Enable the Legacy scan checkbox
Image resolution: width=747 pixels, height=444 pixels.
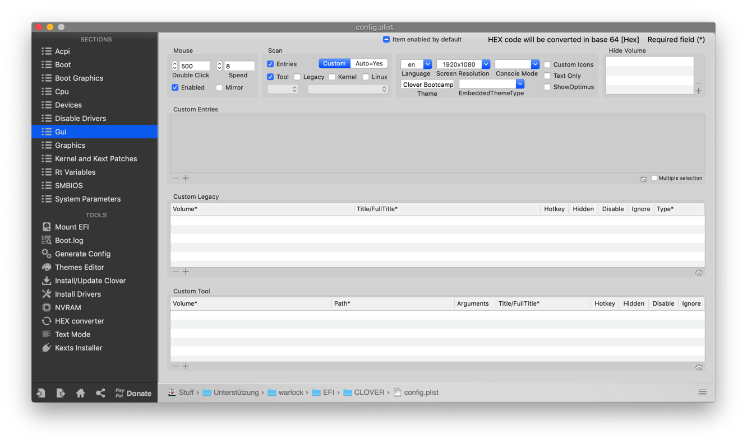[x=297, y=77]
